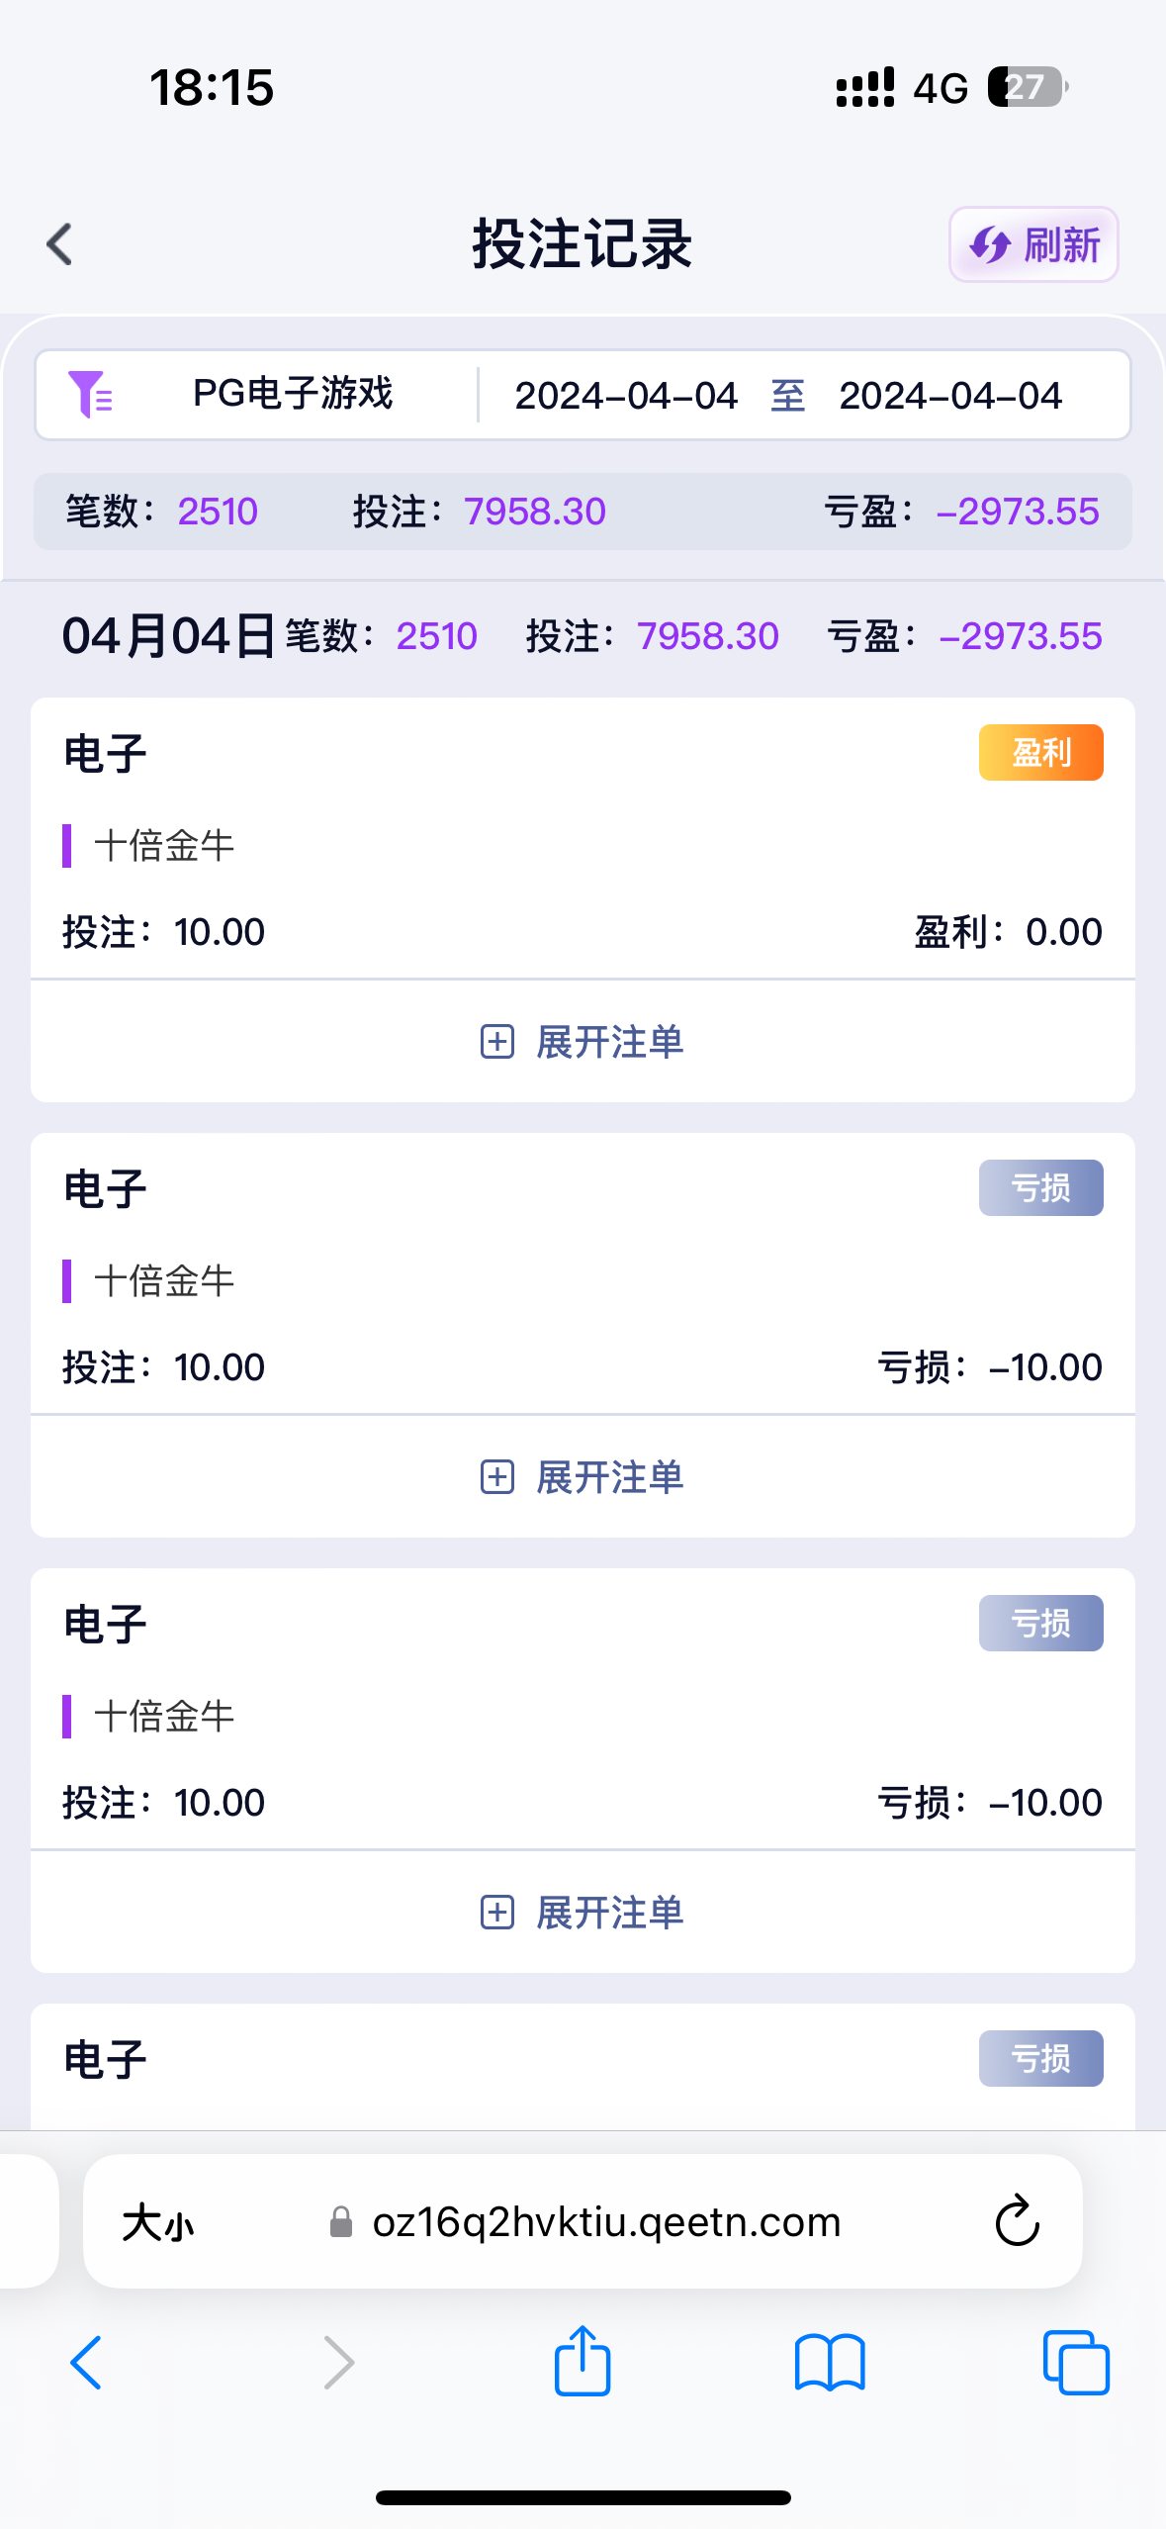The width and height of the screenshot is (1166, 2529).
Task: Select the start date 2024-04-04 field
Action: click(626, 396)
